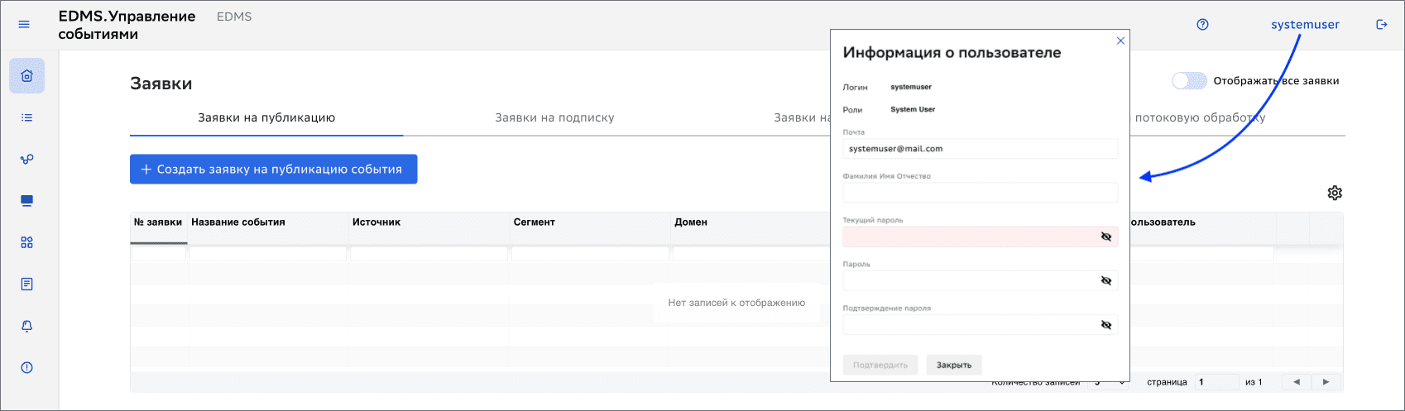This screenshot has height=411, width=1405.
Task: Click Создать заявку на публикацию события button
Action: click(x=273, y=169)
